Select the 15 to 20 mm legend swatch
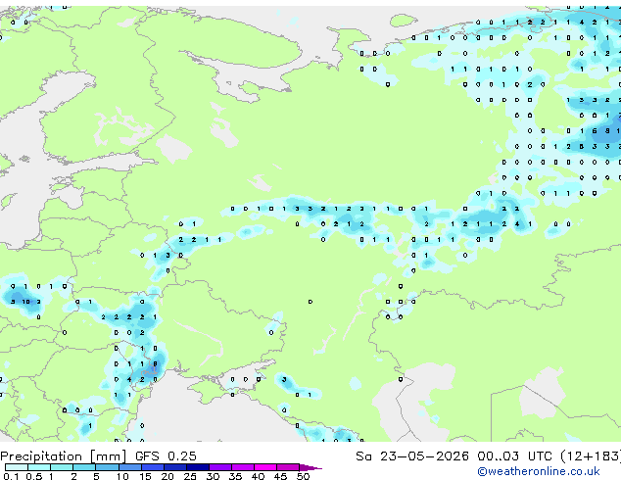The width and height of the screenshot is (621, 480). [x=153, y=467]
